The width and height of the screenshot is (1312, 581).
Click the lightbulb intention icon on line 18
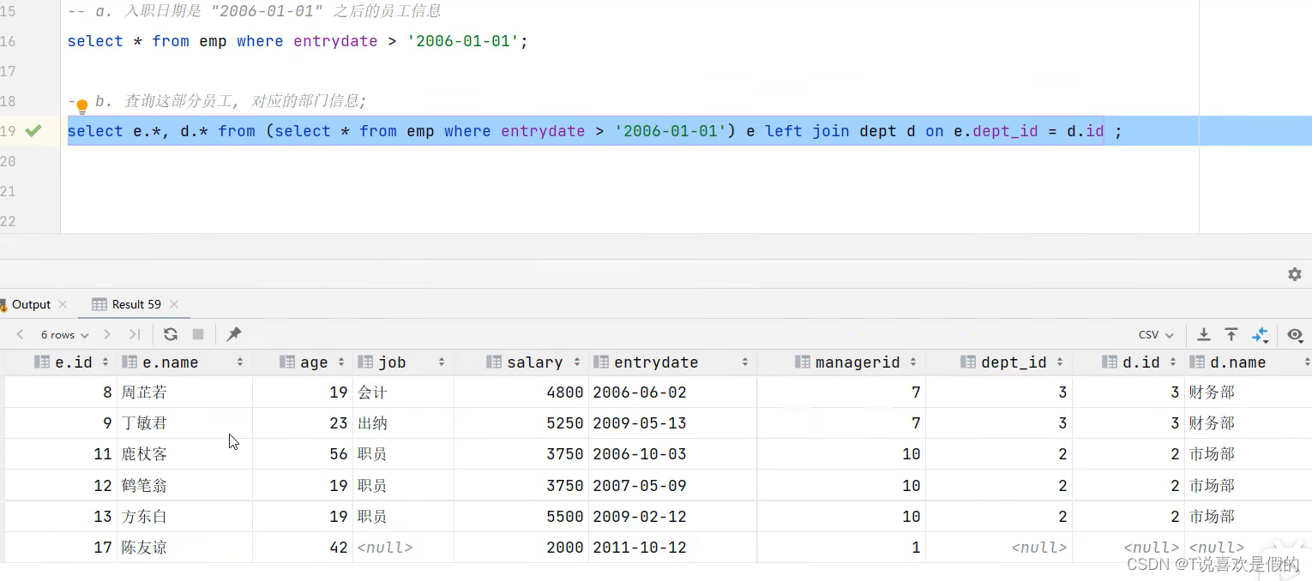[x=82, y=106]
